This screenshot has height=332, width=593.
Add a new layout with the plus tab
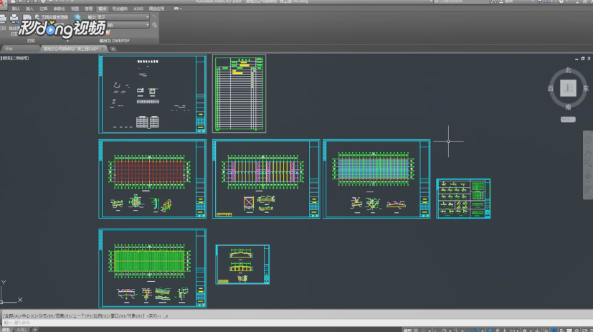tap(35, 330)
